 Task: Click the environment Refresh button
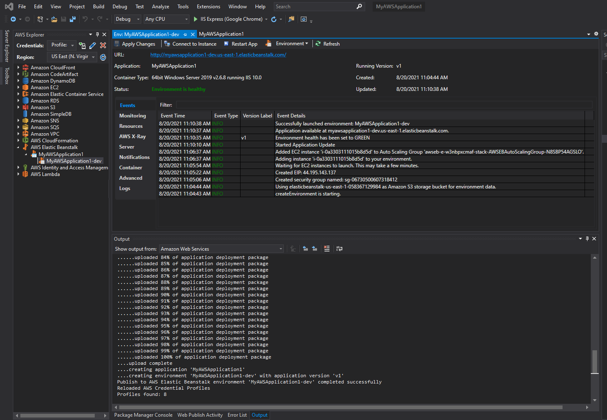coord(327,44)
